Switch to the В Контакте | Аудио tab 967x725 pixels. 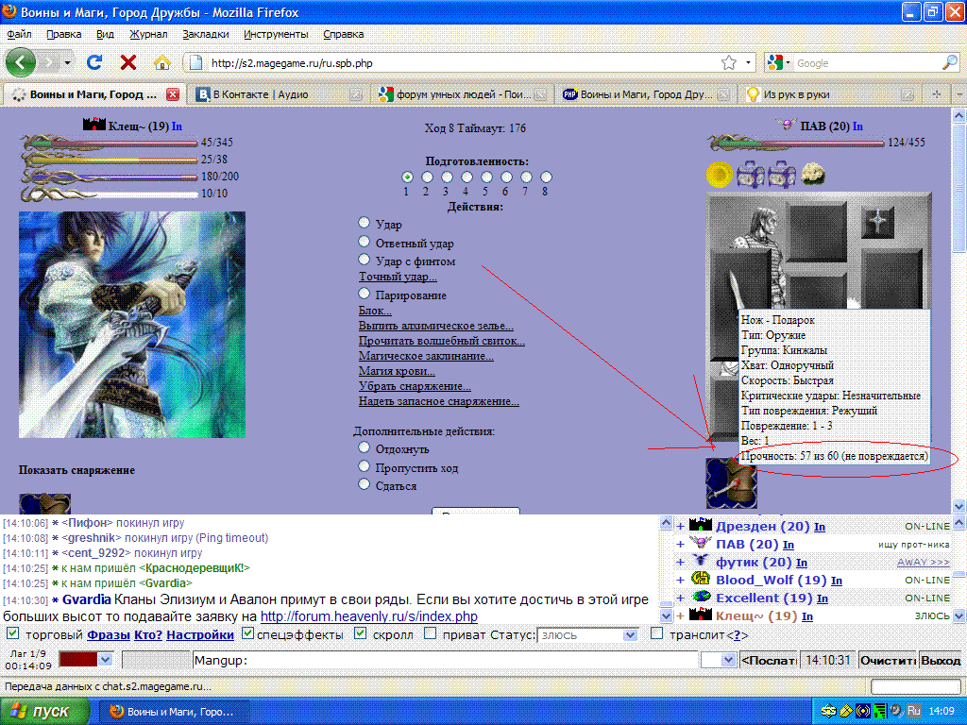pyautogui.click(x=280, y=94)
